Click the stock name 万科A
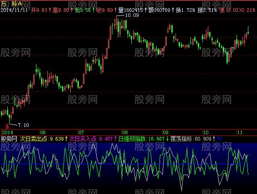Image resolution: width=257 pixels, height=194 pixels. (11, 4)
